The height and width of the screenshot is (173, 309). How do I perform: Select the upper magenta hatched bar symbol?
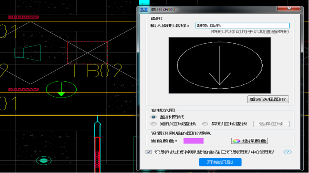coord(23,17)
